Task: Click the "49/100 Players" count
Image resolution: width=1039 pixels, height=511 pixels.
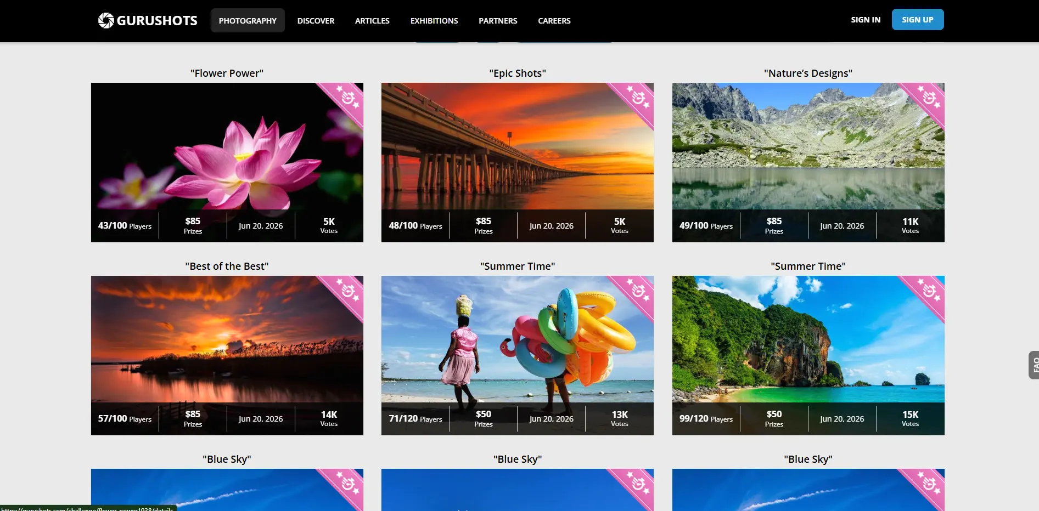Action: [x=706, y=225]
